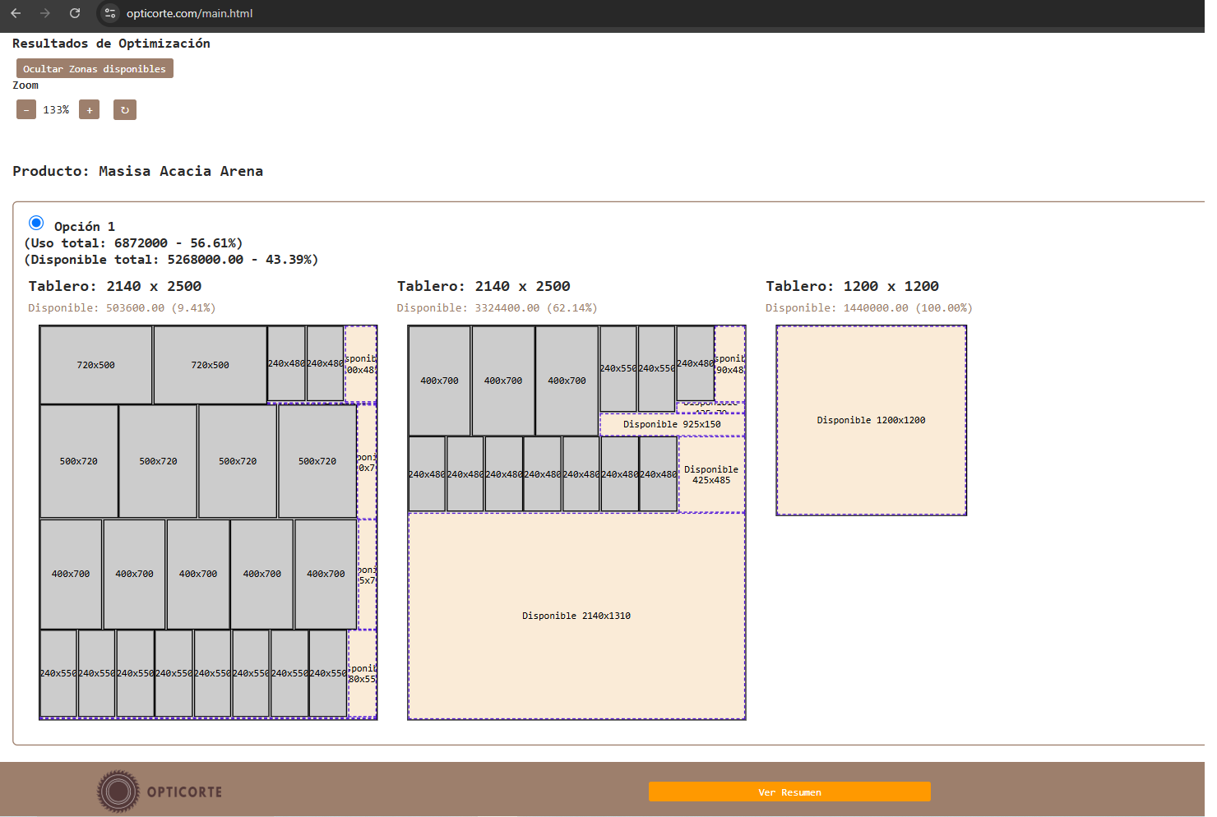Click the first 500x720 piece
Screen dimensions: 1217x817
tap(79, 461)
